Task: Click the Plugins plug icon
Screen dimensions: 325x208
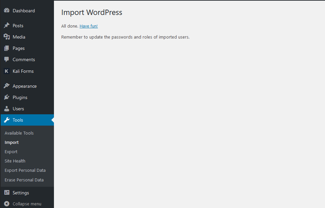Action: click(7, 97)
